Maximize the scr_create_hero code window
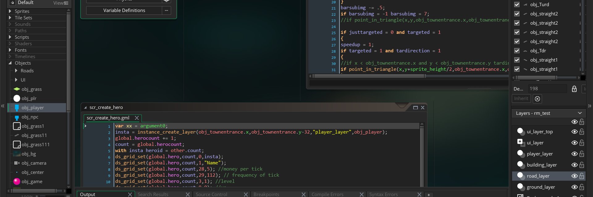593x197 pixels. click(x=415, y=107)
